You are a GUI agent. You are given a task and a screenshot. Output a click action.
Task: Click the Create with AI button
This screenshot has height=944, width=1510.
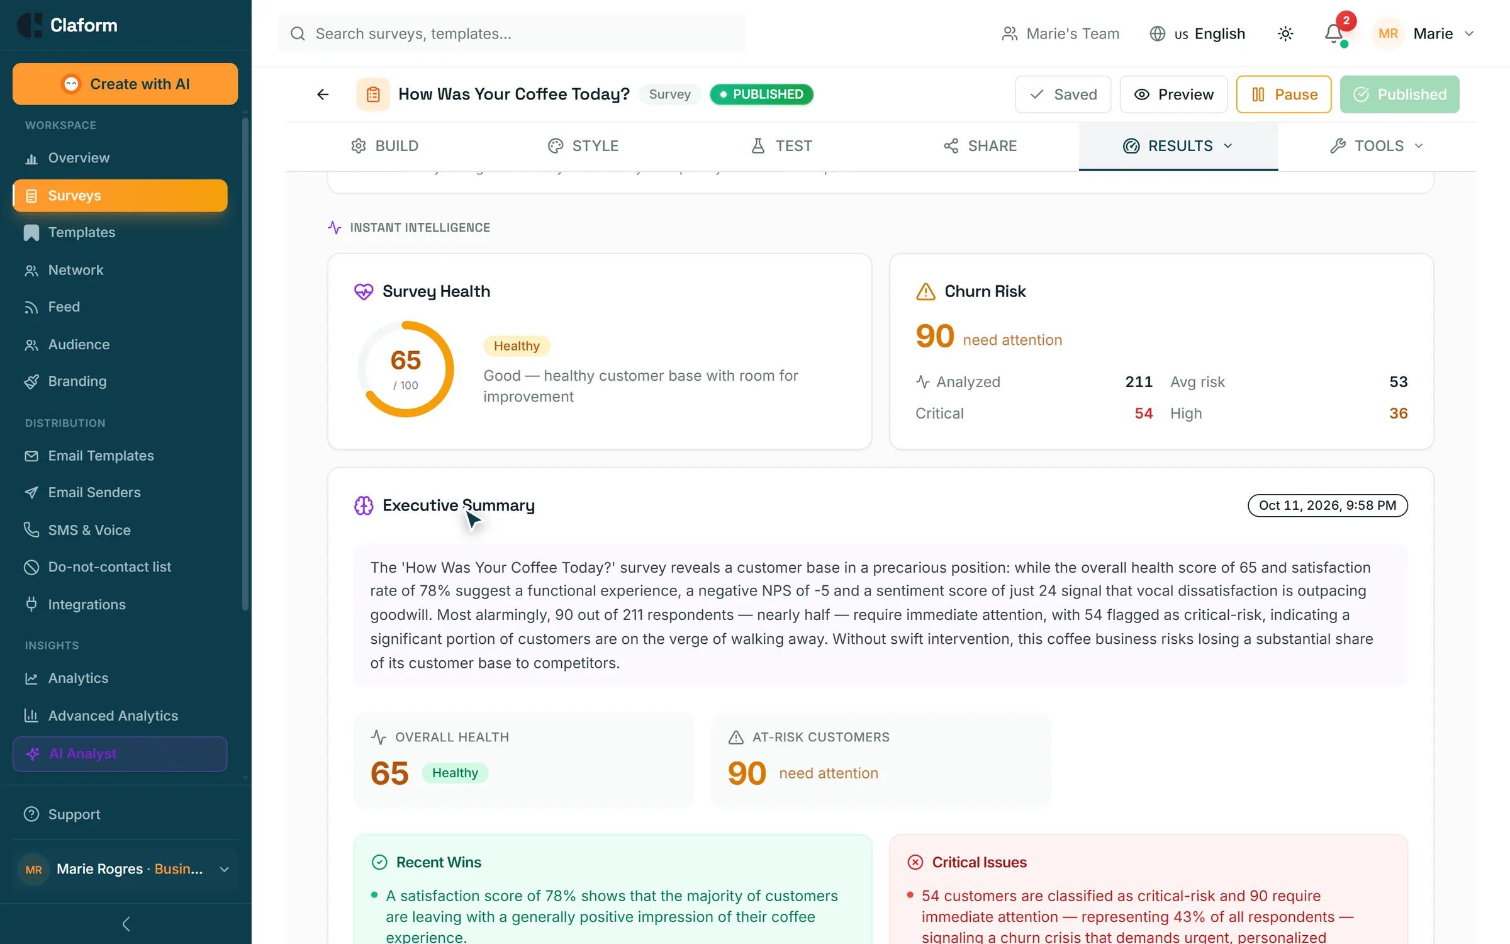pos(125,84)
